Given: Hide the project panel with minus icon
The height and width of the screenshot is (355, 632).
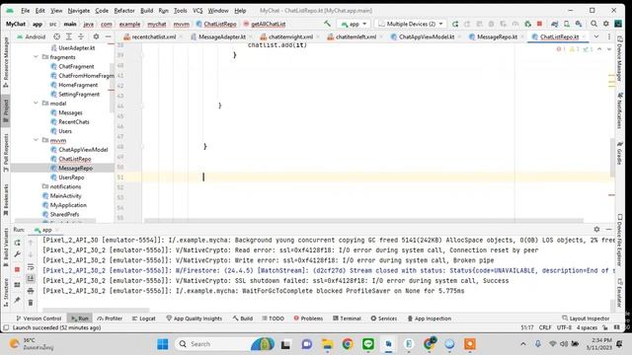Looking at the screenshot, I should 108,36.
